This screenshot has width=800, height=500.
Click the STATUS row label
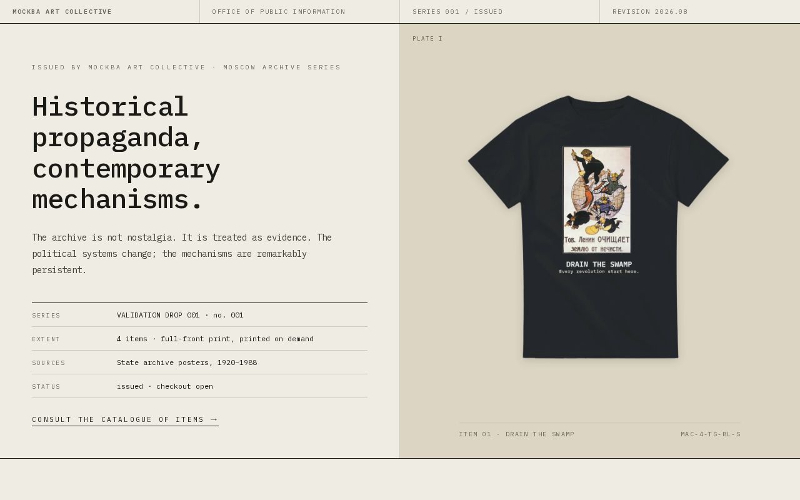click(x=46, y=387)
